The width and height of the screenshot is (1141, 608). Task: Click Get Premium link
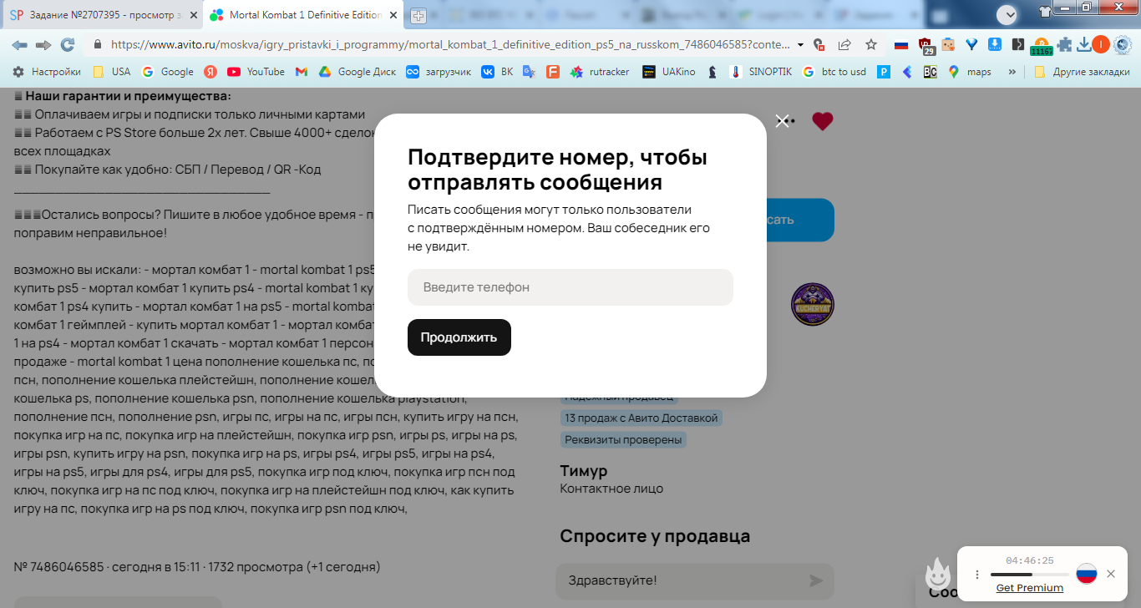pyautogui.click(x=1030, y=588)
